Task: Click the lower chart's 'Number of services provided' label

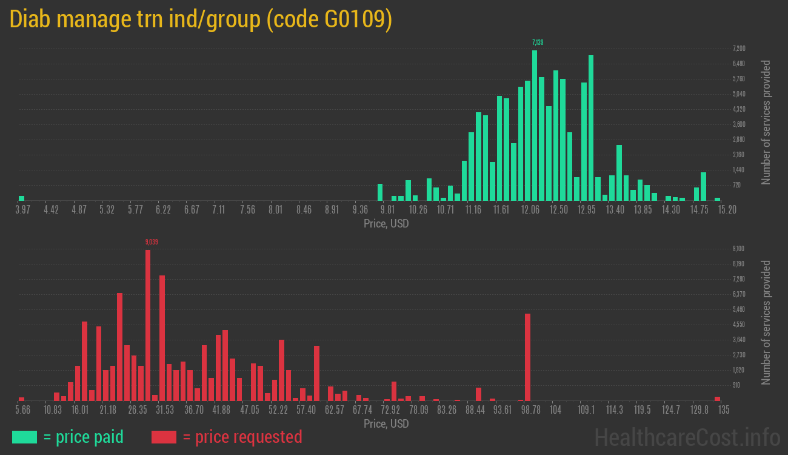Action: pyautogui.click(x=766, y=323)
